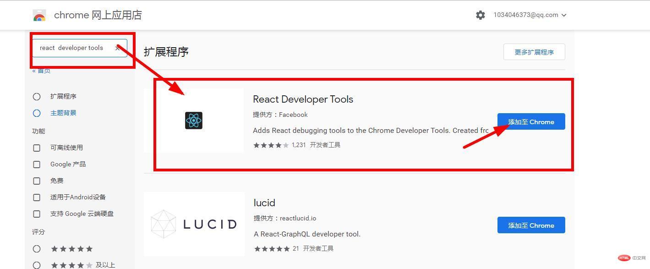Screen dimensions: 650x269
Task: Select the 主题背景 radio button
Action: pyautogui.click(x=37, y=113)
